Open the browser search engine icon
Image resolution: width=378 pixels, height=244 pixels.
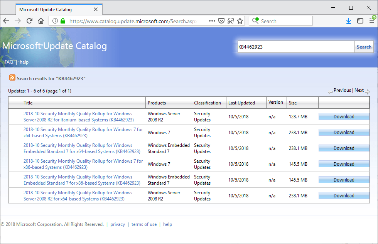255,20
